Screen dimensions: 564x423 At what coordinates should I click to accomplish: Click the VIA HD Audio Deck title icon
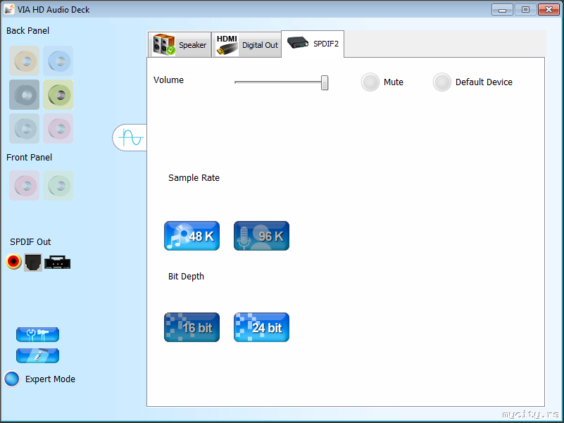(9, 9)
